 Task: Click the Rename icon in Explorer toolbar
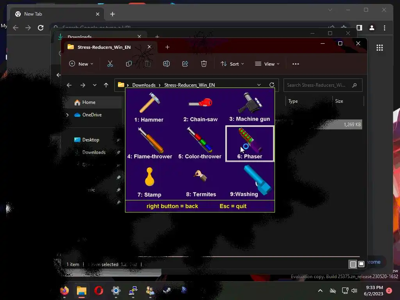click(x=166, y=64)
